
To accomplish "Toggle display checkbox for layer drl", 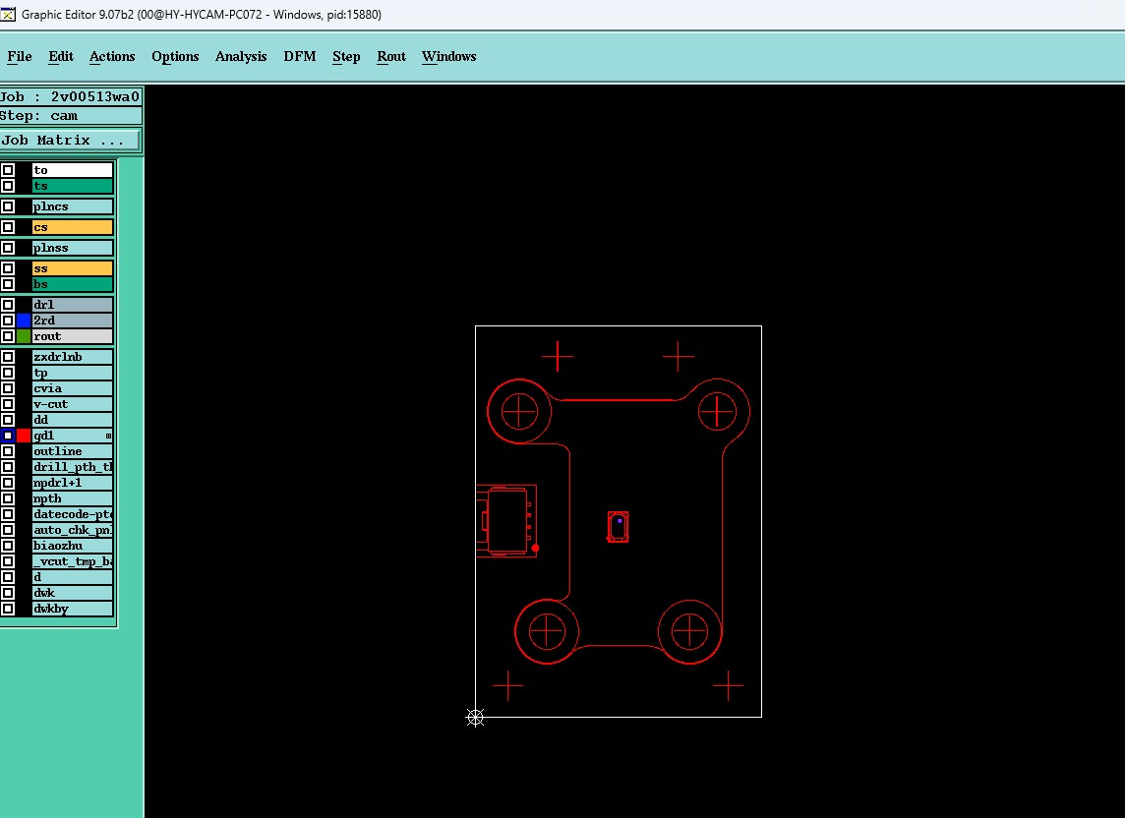I will tap(8, 305).
